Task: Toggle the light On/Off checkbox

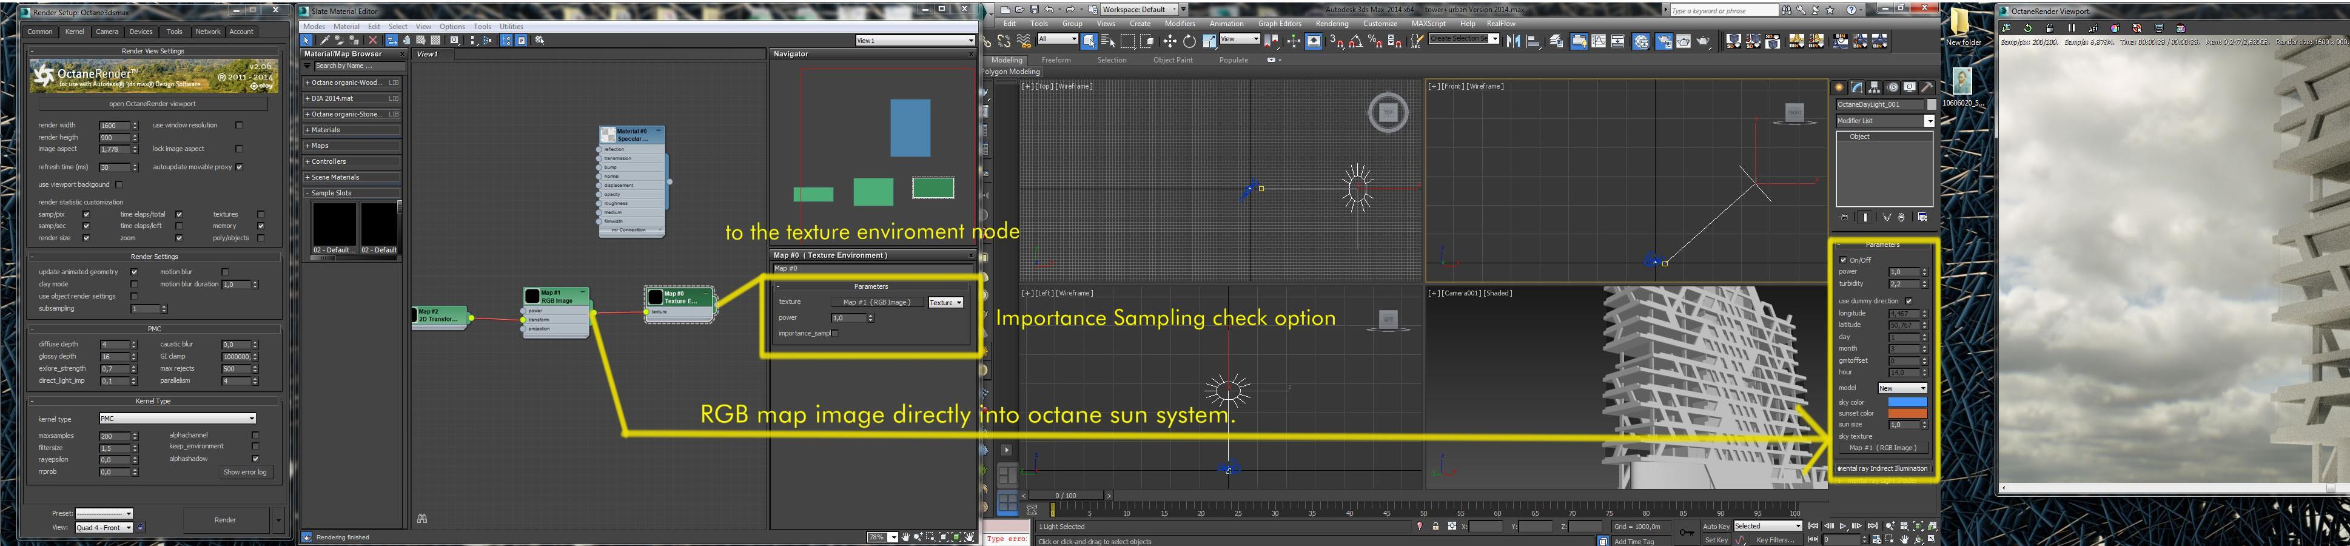Action: 1844,260
